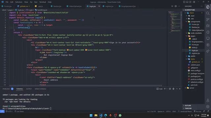Create a new terminal with plus icon
Viewport: 211px width, 118px height.
coord(165,89)
